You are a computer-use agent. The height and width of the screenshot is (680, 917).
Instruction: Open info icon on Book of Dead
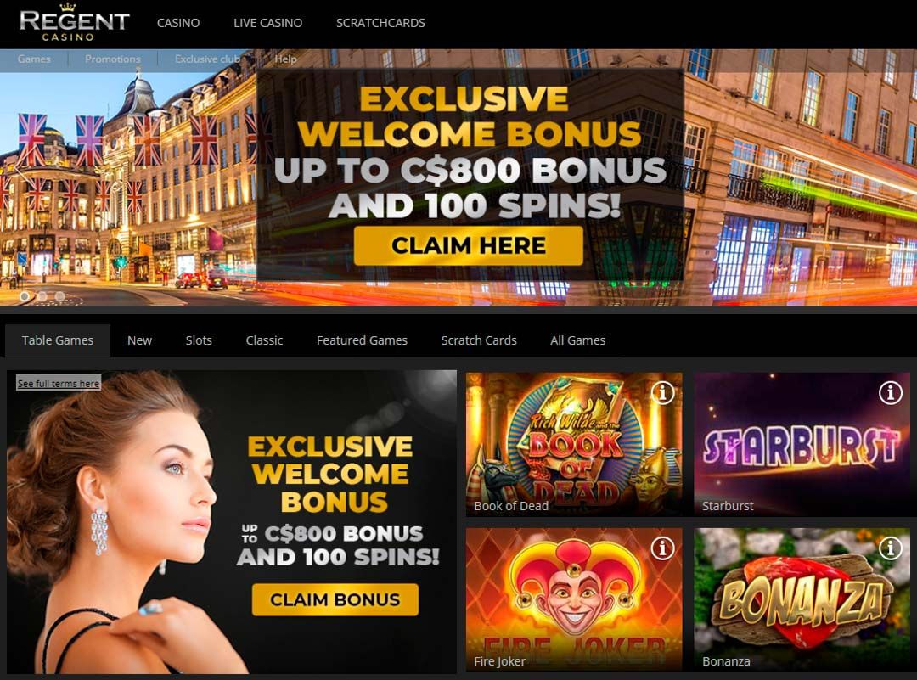pos(662,393)
